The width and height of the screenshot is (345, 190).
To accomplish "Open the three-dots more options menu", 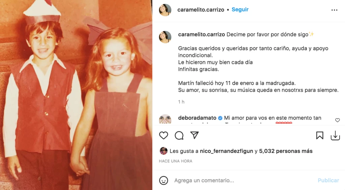I will point(334,10).
